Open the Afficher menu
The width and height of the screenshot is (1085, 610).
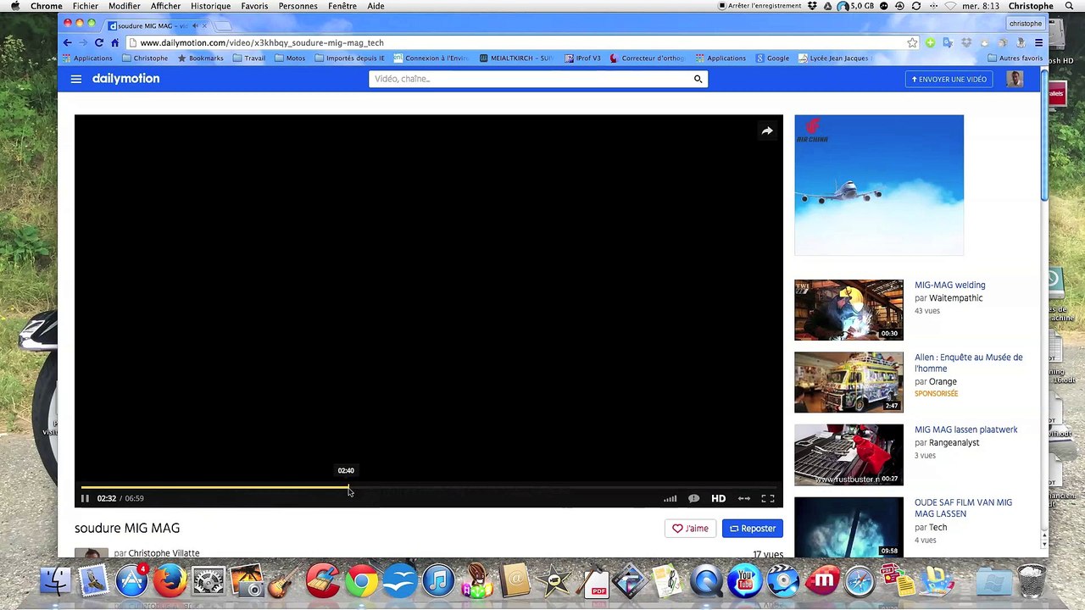165,6
